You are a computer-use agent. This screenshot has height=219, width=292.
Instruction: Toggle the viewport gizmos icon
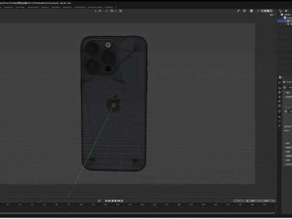point(245,11)
